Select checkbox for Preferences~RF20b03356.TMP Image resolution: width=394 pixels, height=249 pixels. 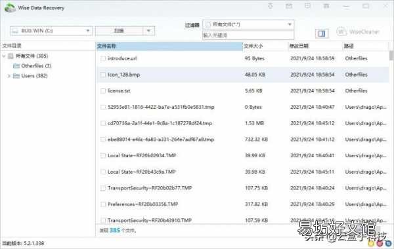click(103, 204)
